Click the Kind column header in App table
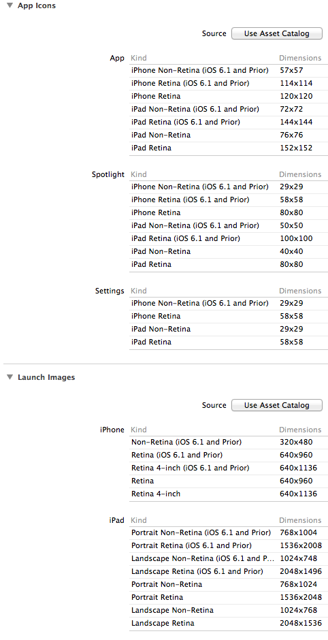 click(139, 58)
